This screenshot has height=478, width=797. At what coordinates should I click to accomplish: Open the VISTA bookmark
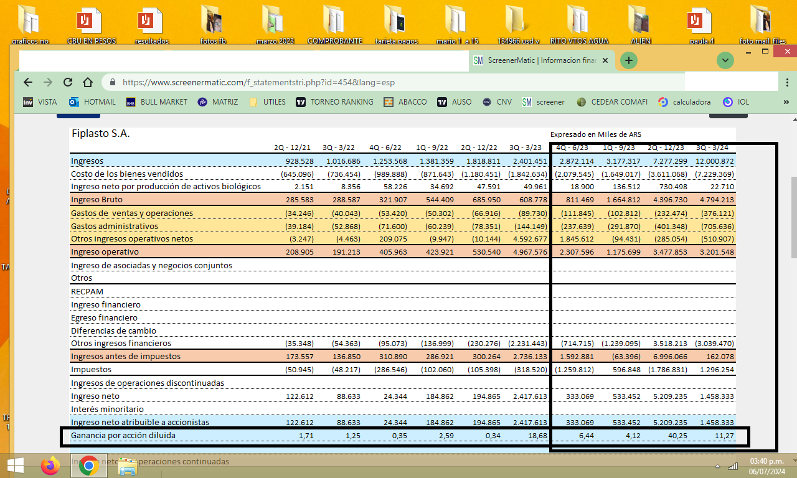click(x=40, y=102)
